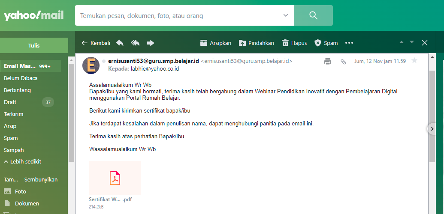Click the message scrollbar up arrow
The image size is (444, 214).
point(432,57)
